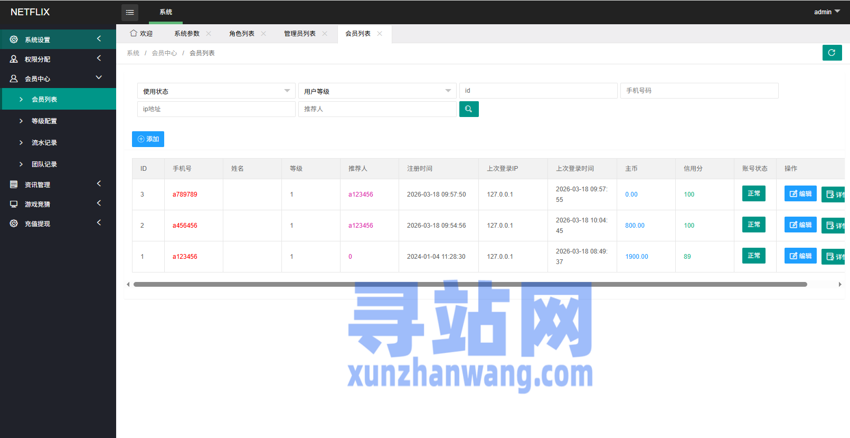Screen dimensions: 850x438
Task: Close the 管理员列表 tab
Action: [x=325, y=34]
